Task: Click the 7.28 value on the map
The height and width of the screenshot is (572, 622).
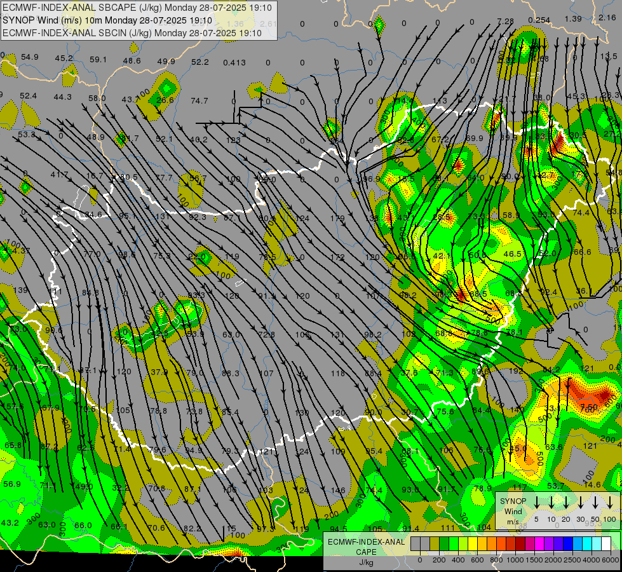Action: (x=505, y=21)
